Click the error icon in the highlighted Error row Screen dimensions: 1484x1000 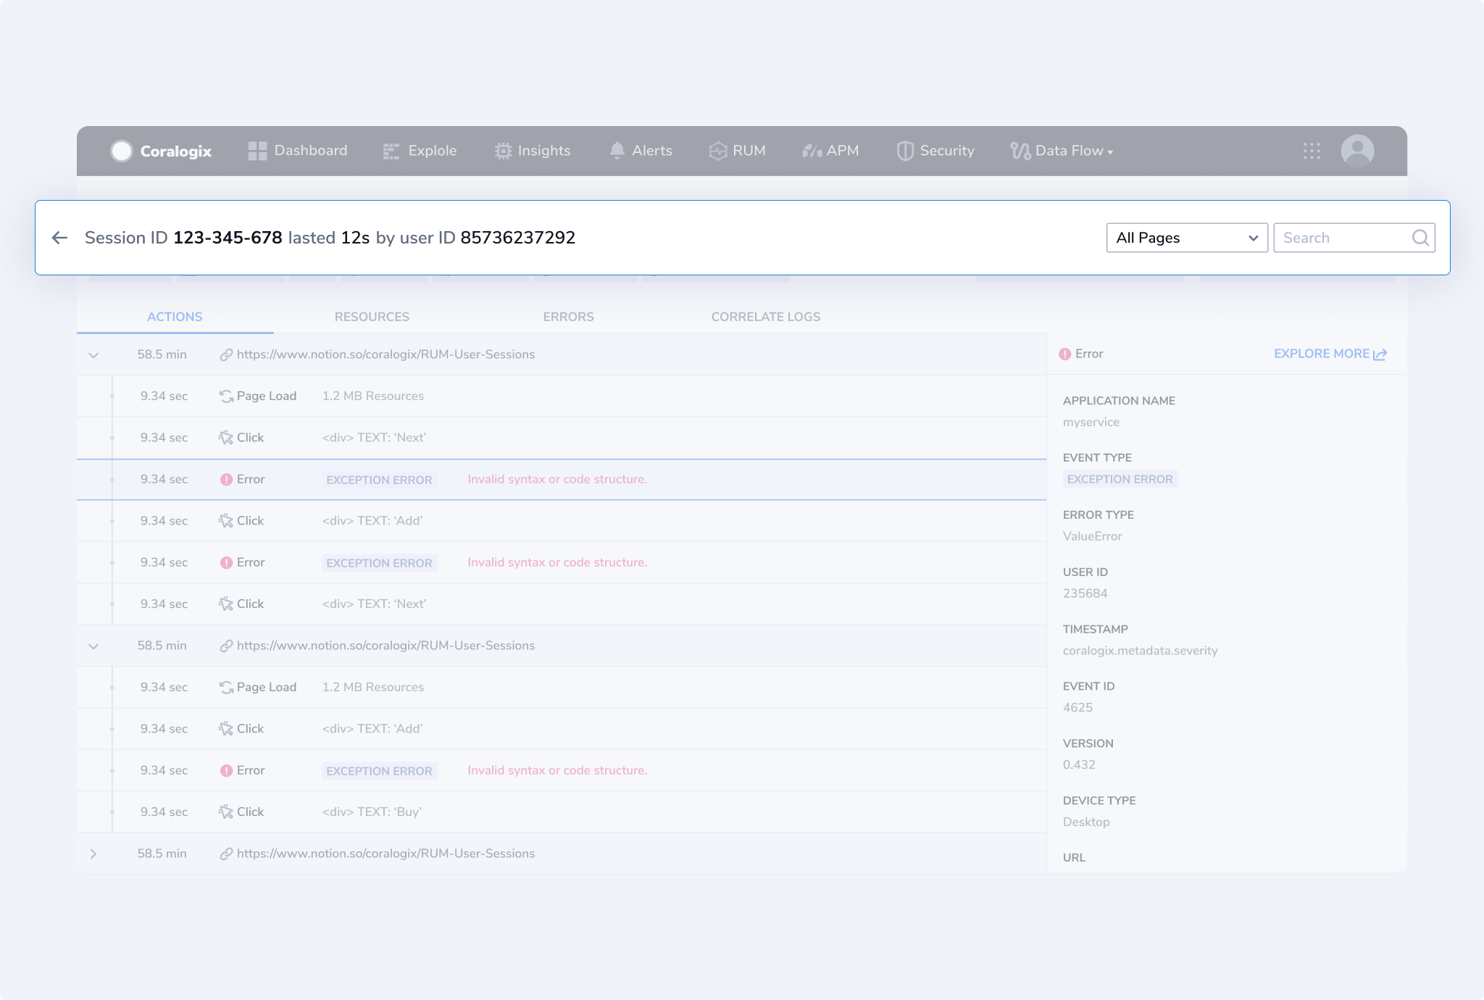click(226, 479)
